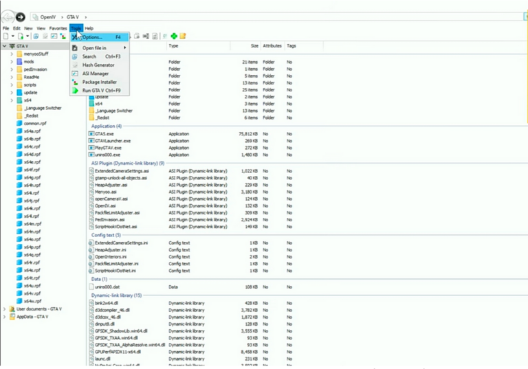This screenshot has width=528, height=369.
Task: Click the PlayGTAV.exe application icon
Action: tap(91, 148)
